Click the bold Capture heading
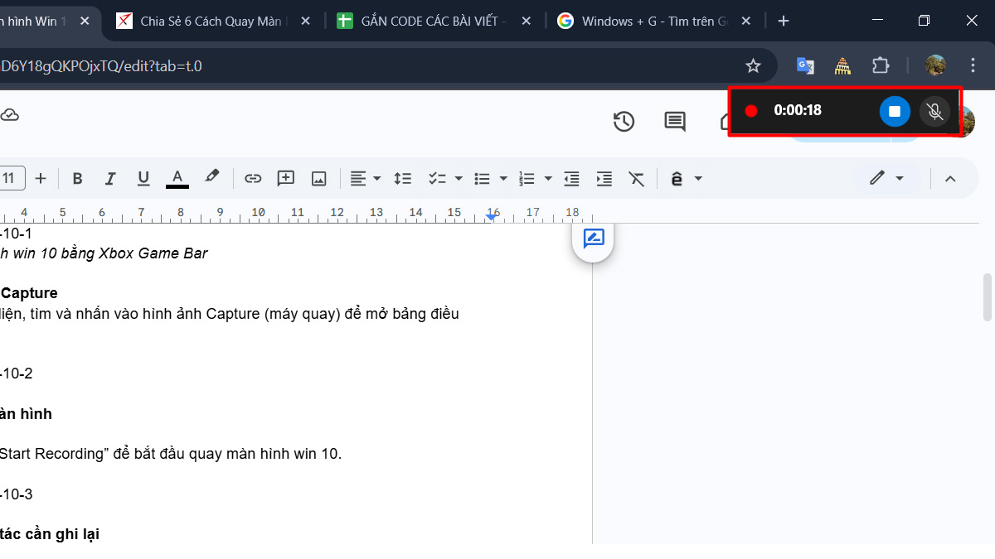 coord(29,293)
